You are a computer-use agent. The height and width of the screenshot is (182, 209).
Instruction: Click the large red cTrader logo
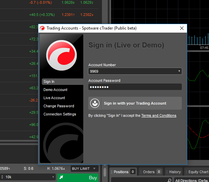[62, 55]
